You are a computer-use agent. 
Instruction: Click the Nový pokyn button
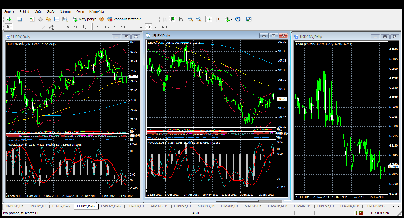coord(84,19)
